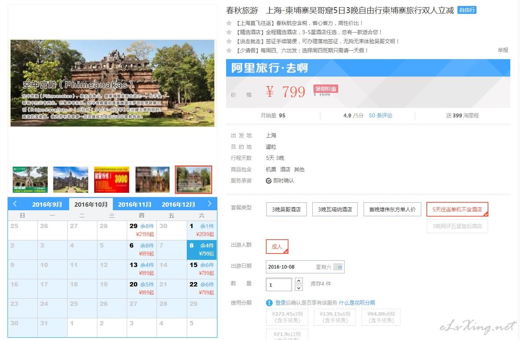The height and width of the screenshot is (340, 521).
Task: Select package 3晚吴哥酒店
Action: pos(287,209)
